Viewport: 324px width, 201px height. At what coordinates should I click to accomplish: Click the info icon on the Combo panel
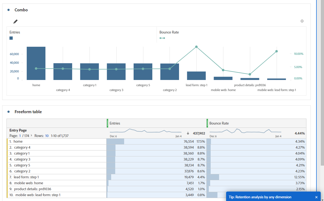coord(302,21)
